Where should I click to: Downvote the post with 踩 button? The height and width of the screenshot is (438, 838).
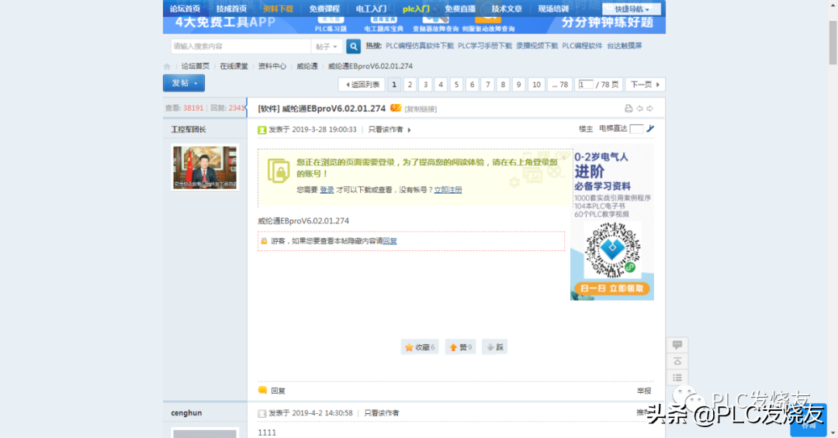click(x=494, y=347)
